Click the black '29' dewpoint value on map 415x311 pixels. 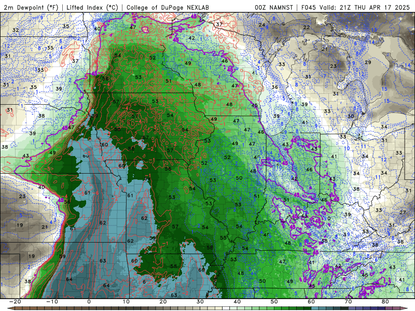(368, 62)
